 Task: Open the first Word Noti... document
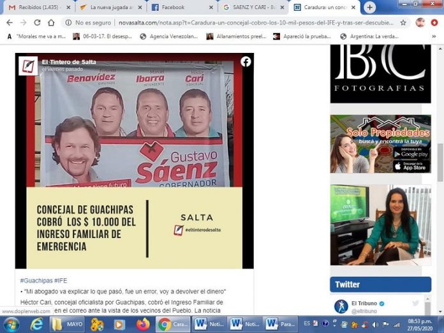click(209, 324)
